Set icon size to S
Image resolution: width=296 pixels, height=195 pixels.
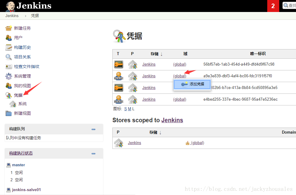(126, 109)
